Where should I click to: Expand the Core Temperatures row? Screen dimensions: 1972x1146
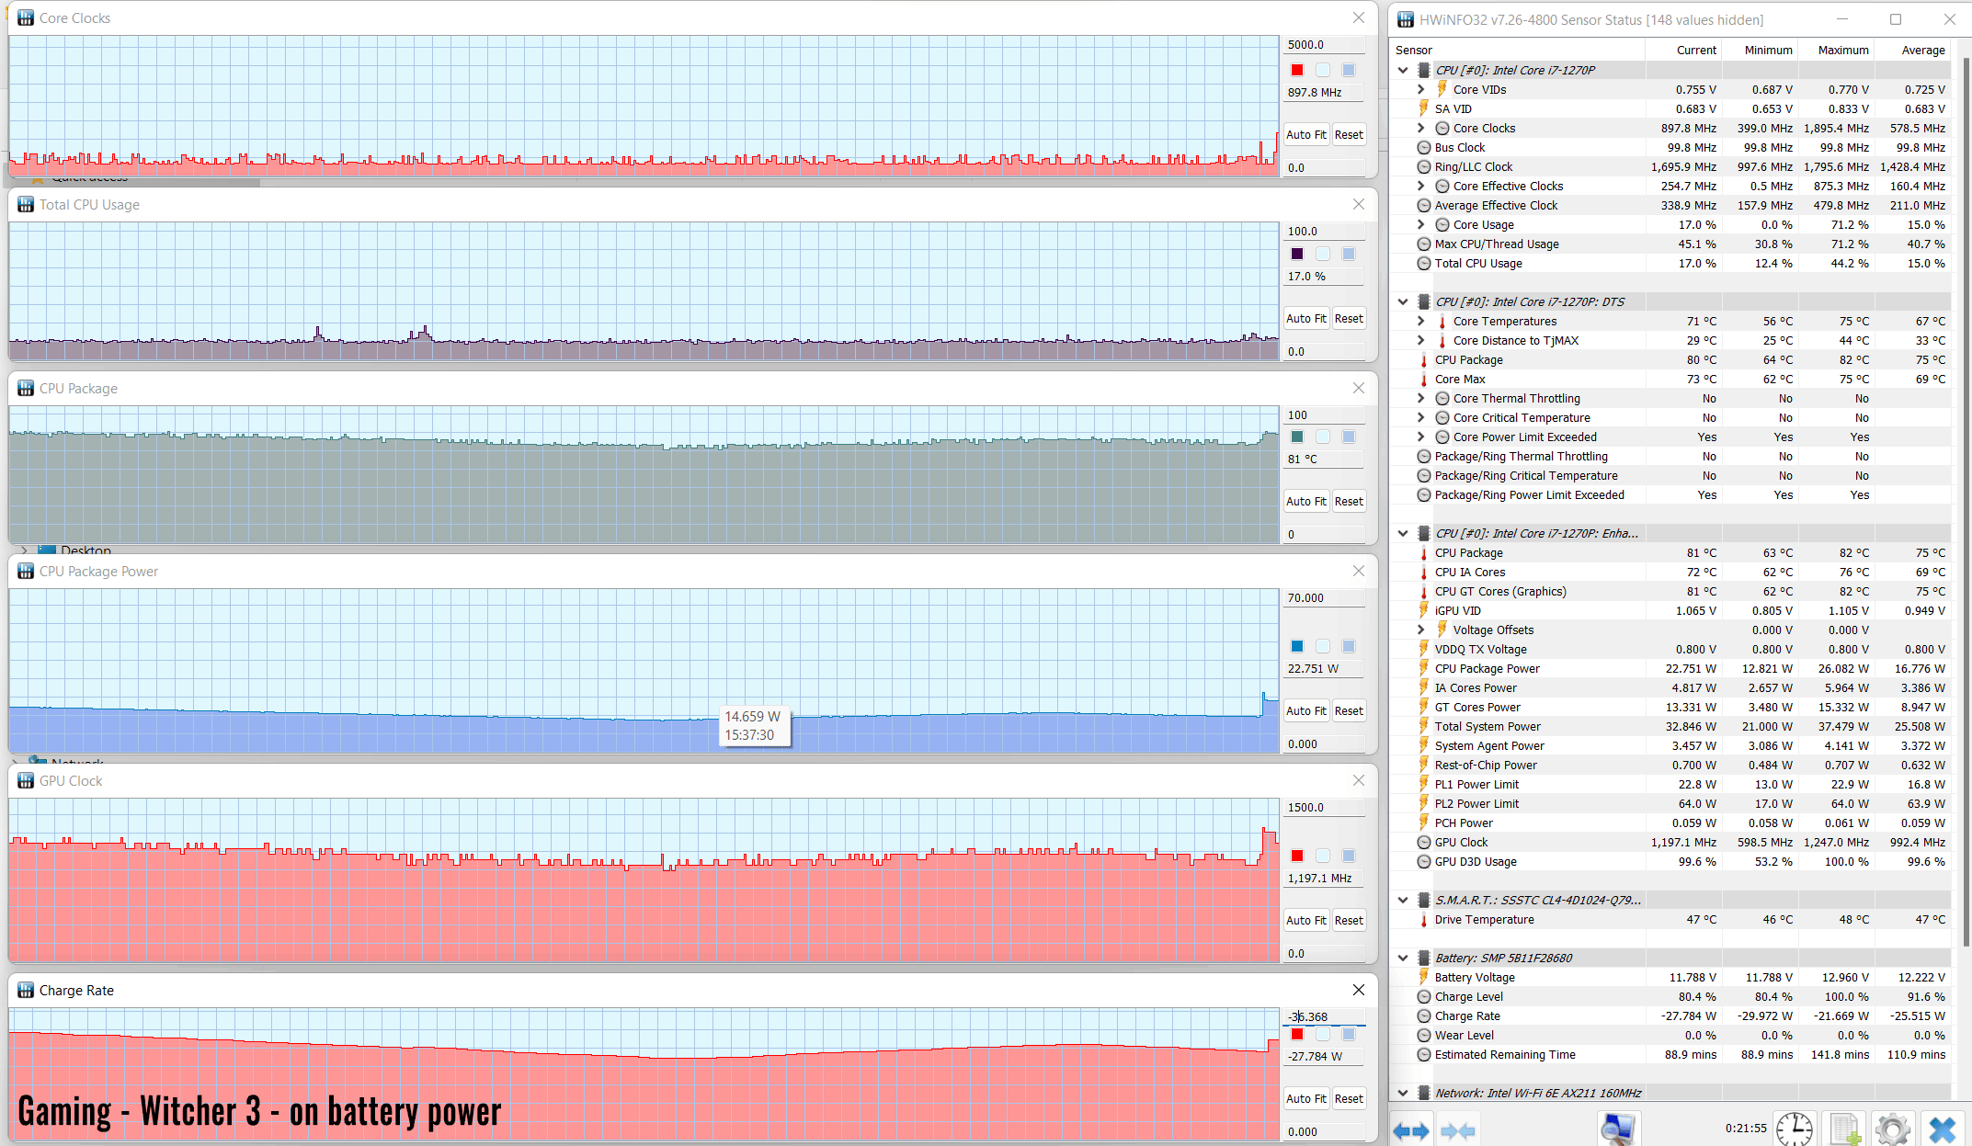1421,321
